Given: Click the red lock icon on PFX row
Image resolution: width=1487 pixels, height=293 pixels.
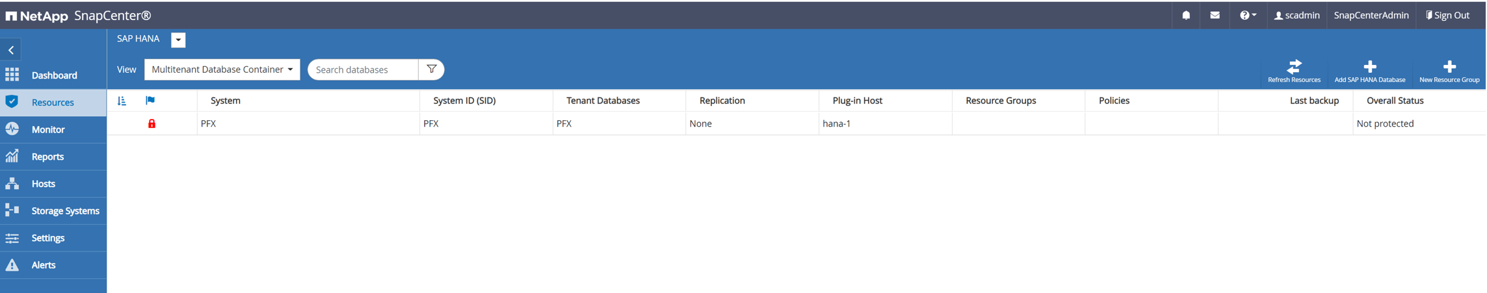Looking at the screenshot, I should pos(151,123).
